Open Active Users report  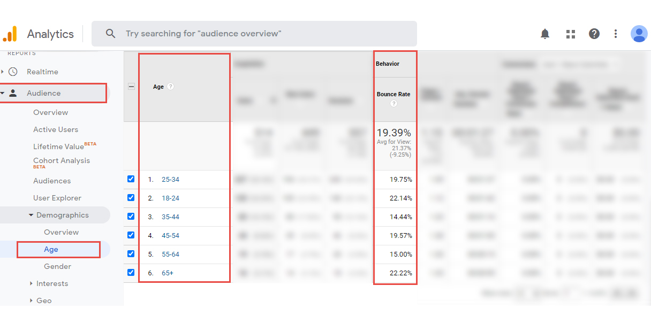(x=56, y=129)
